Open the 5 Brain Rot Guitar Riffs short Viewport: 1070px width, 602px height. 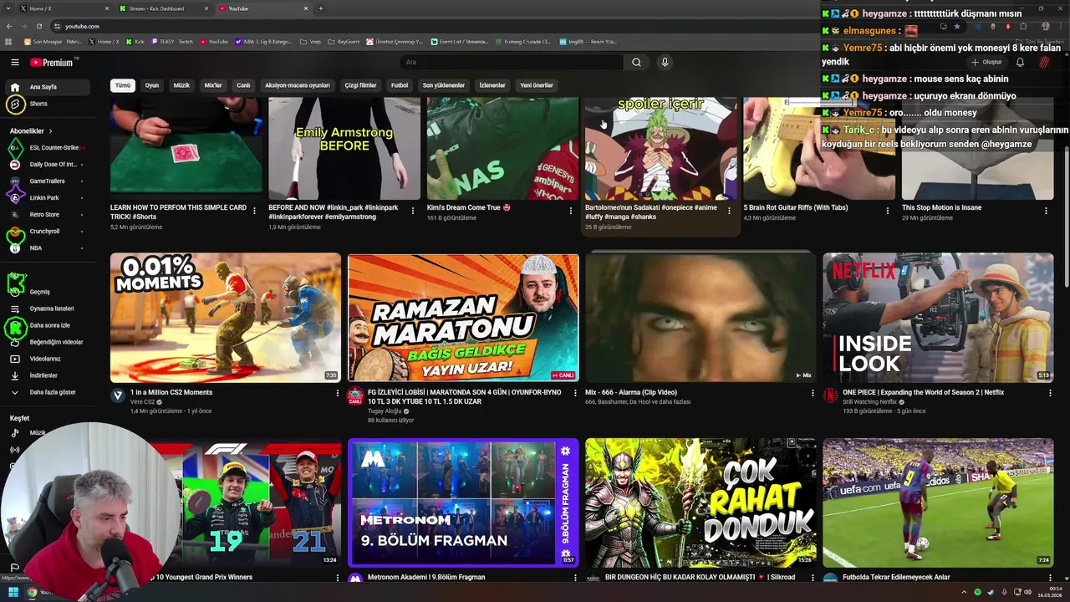819,148
